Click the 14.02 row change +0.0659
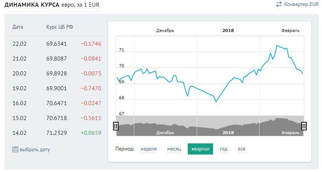This screenshot has height=172, width=322. [x=91, y=133]
